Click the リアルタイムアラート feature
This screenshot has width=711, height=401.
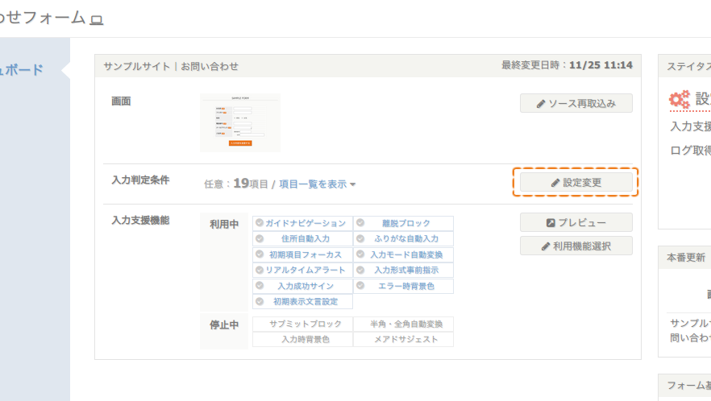tap(302, 270)
